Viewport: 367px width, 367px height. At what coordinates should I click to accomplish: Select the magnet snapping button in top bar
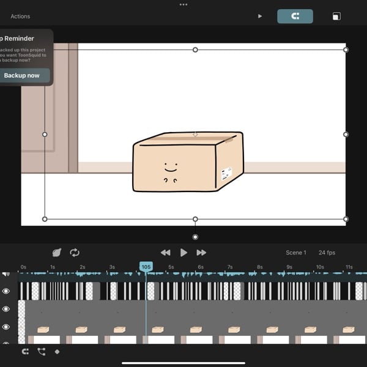[x=295, y=16]
